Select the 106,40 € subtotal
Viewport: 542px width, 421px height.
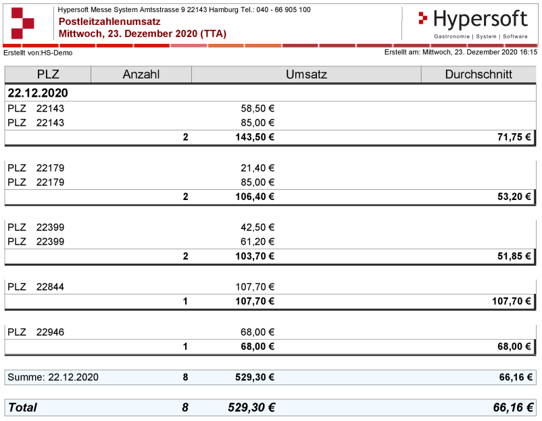point(255,197)
